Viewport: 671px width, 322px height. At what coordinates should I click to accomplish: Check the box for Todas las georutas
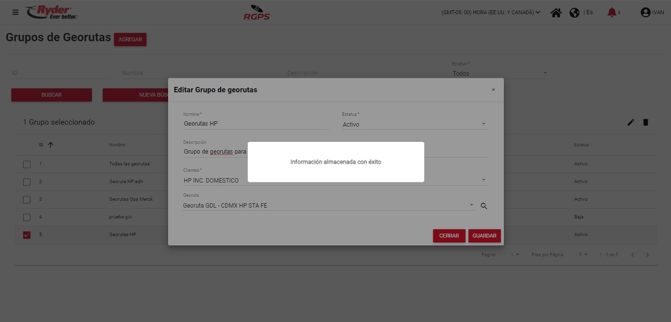point(27,164)
